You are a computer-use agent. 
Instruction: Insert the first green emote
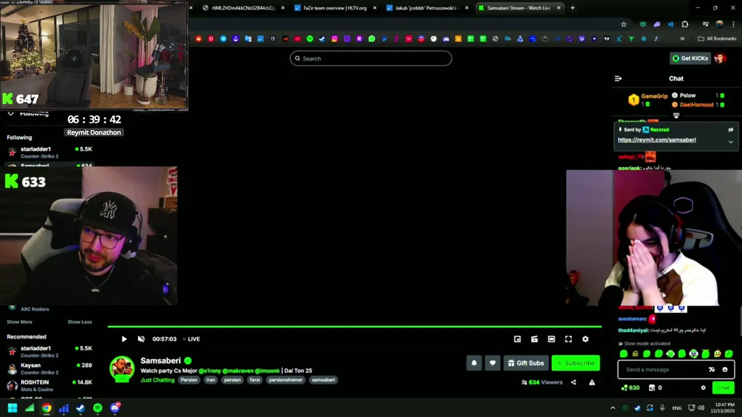624,354
